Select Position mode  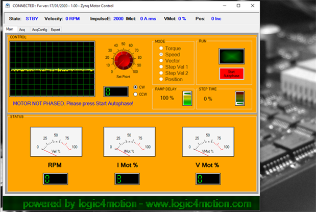[161, 79]
